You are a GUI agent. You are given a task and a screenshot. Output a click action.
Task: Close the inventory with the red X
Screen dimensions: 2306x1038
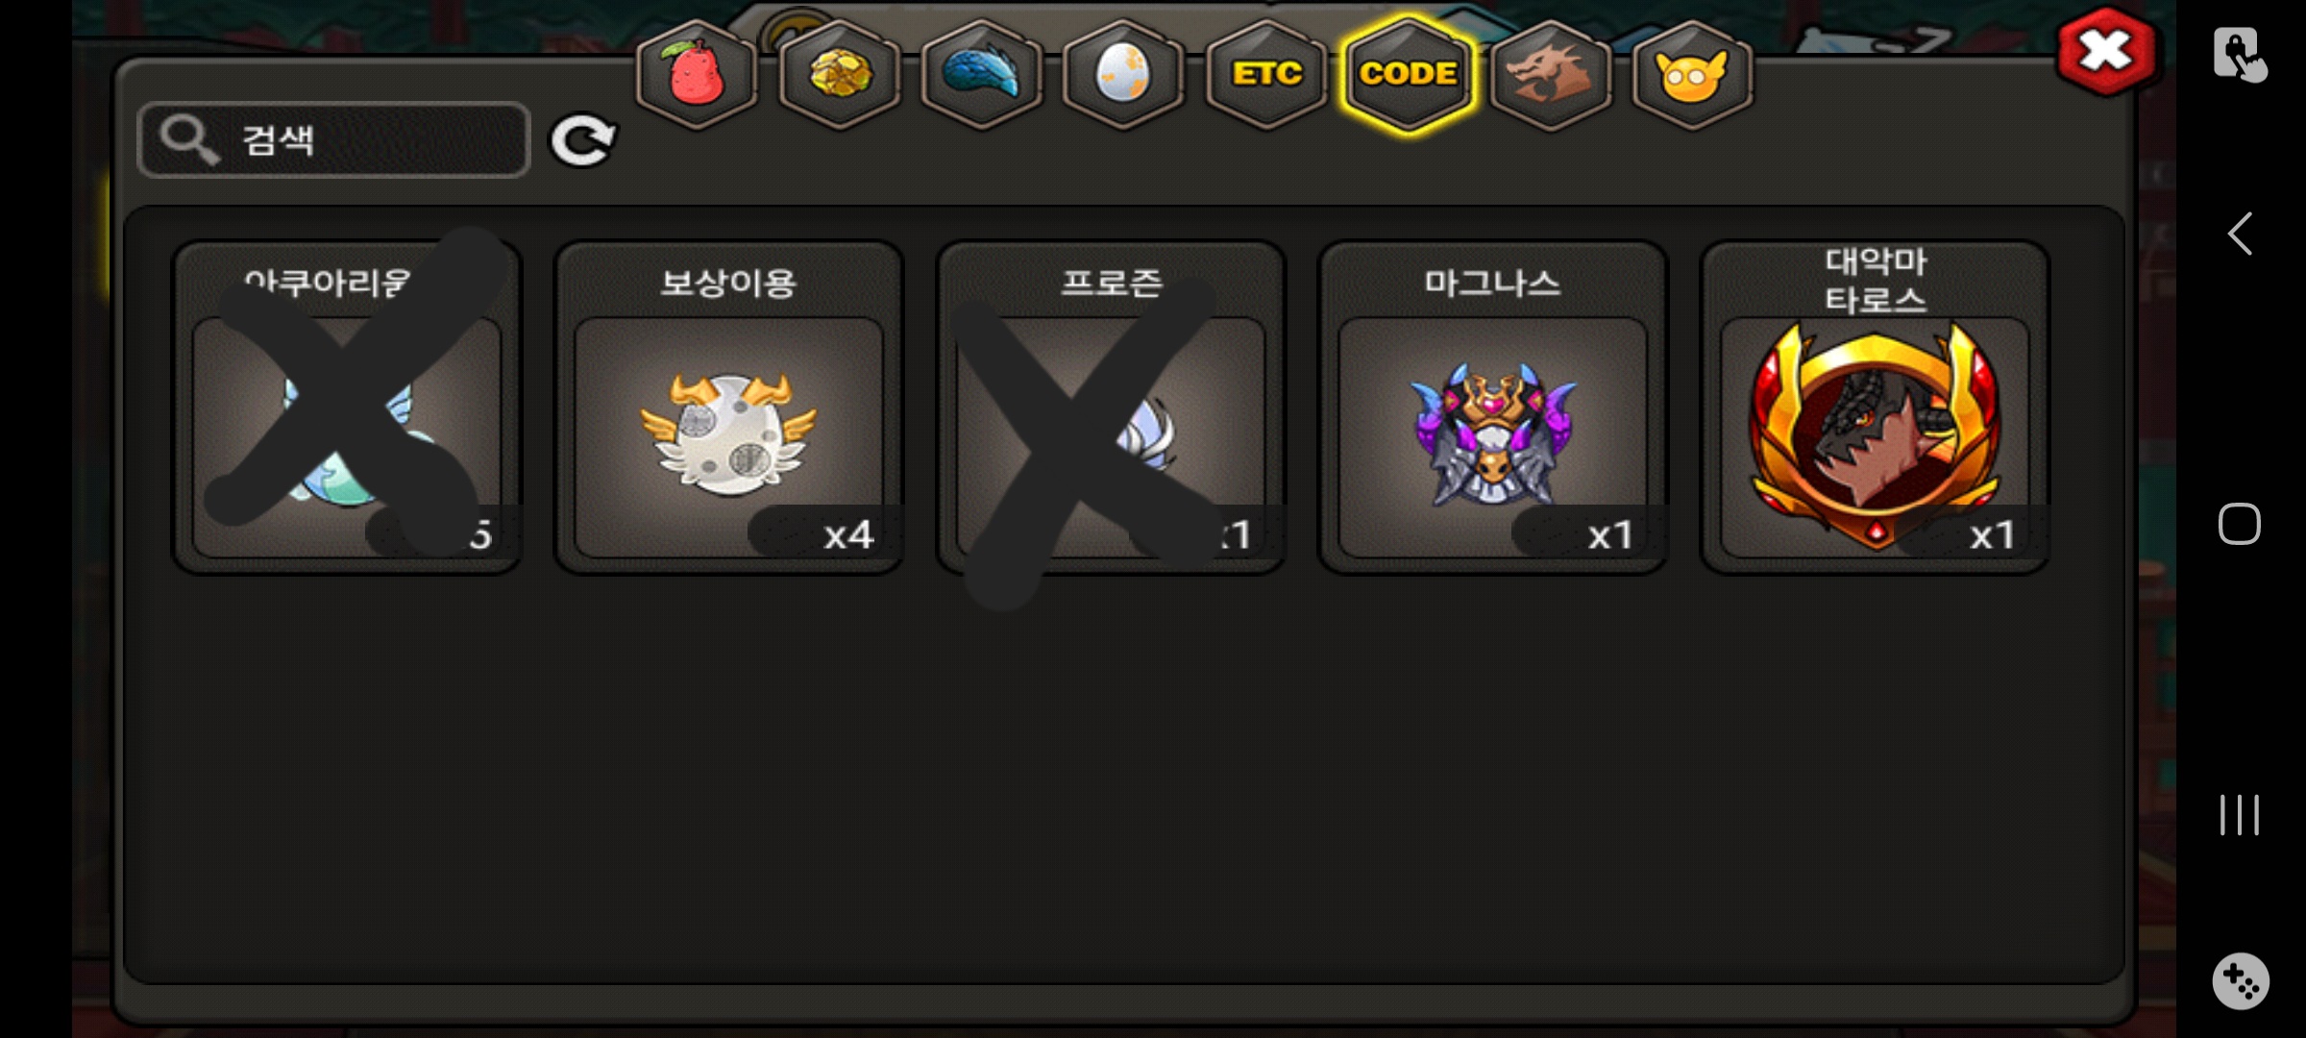pos(2105,51)
